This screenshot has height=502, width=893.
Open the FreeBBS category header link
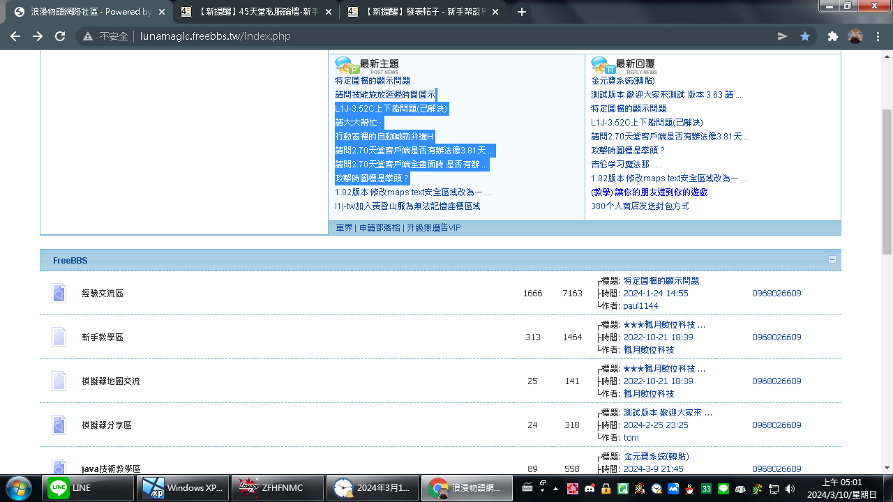[70, 261]
